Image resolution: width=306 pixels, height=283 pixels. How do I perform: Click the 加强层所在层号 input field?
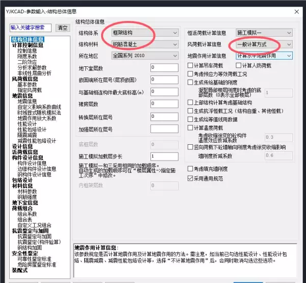164,129
